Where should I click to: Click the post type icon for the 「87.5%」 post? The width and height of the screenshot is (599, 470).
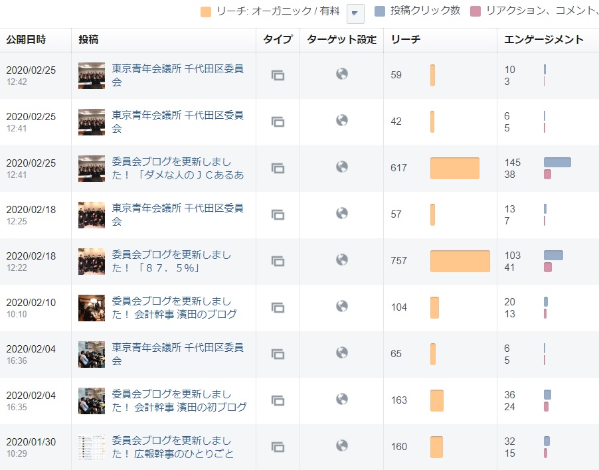click(x=278, y=262)
